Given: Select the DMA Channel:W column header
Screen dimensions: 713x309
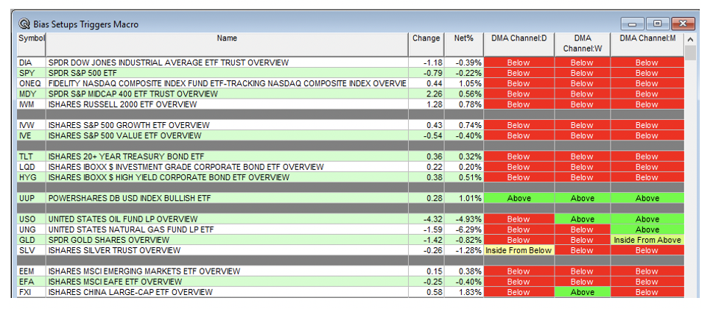Looking at the screenshot, I should coord(581,43).
